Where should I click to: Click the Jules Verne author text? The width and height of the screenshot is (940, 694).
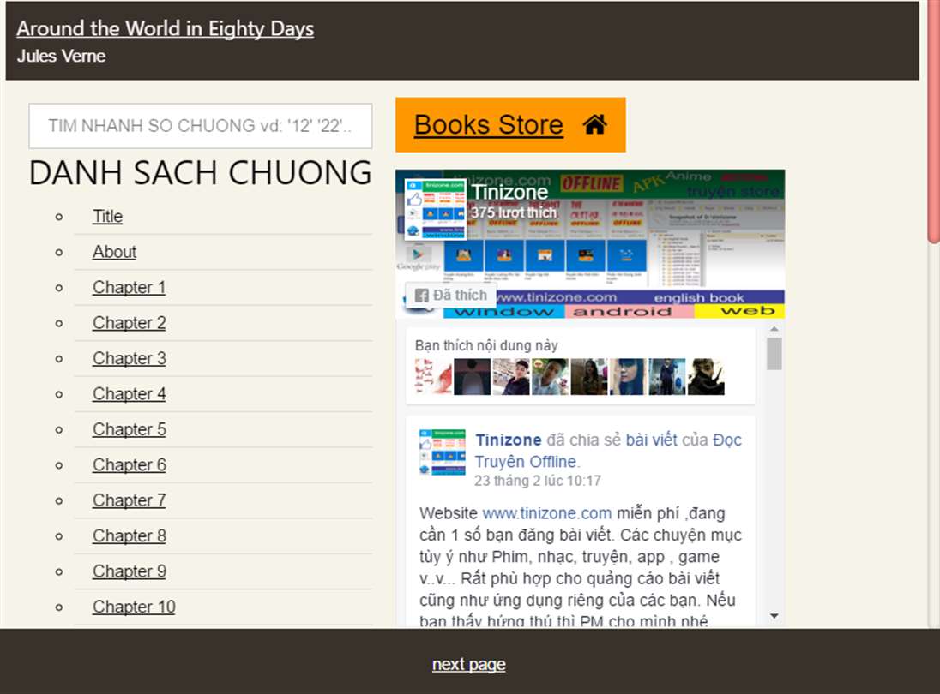tap(61, 56)
